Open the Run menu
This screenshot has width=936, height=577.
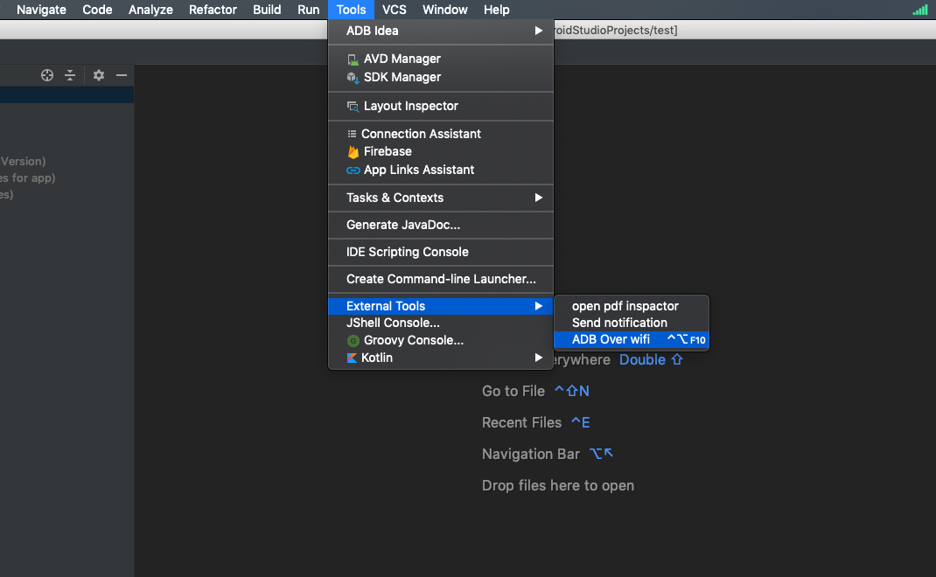coord(308,10)
